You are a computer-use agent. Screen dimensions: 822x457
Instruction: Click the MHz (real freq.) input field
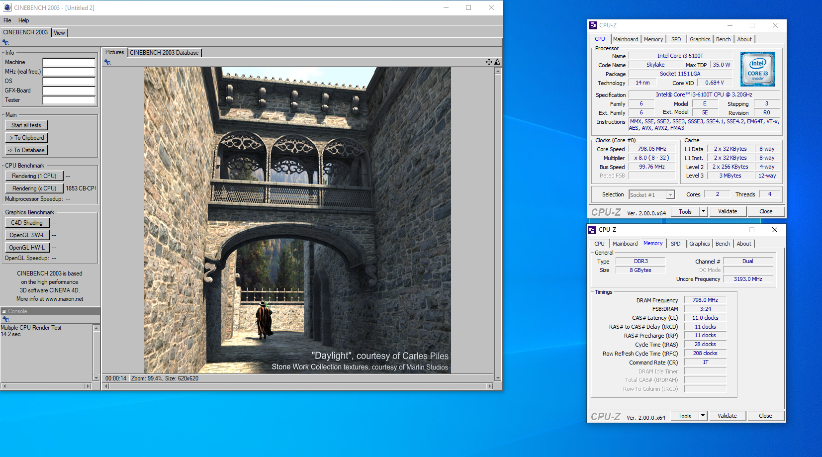(x=69, y=72)
